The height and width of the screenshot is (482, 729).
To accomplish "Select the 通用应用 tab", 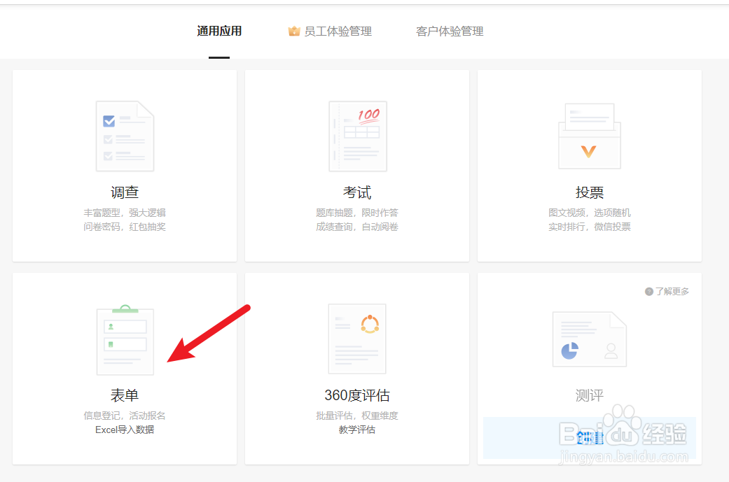I will [x=218, y=31].
